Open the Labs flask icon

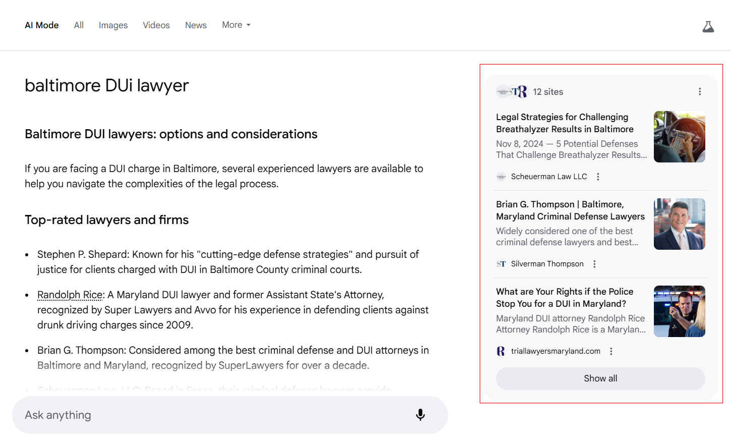pyautogui.click(x=708, y=27)
